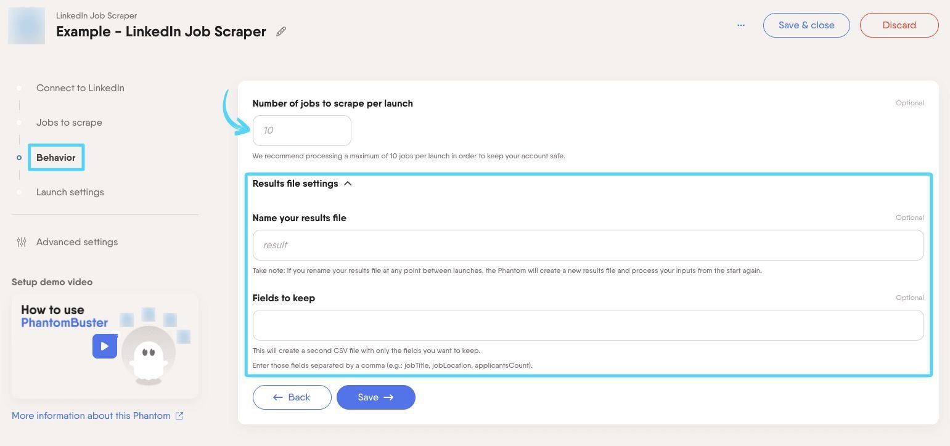Click the Example - LinkedIn Job Scraper title

(x=161, y=31)
